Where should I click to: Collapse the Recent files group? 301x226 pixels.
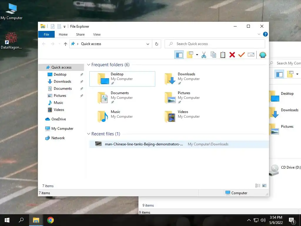(88, 134)
